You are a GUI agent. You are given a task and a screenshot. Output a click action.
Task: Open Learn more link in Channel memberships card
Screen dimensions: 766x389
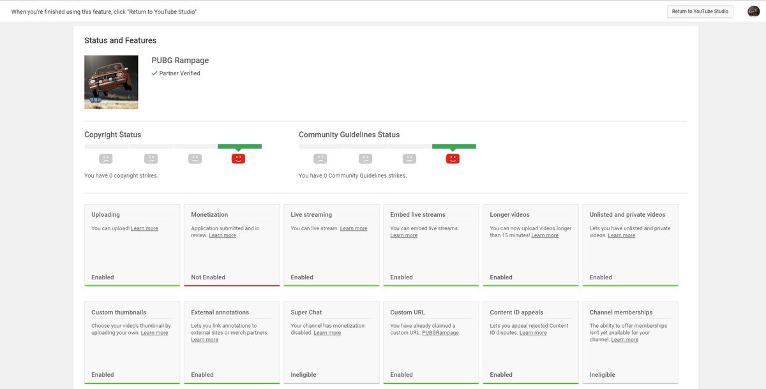pyautogui.click(x=625, y=340)
